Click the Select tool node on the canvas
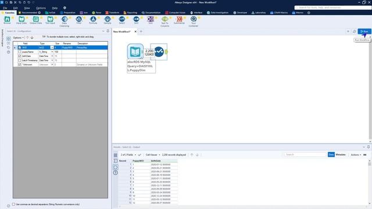 pos(159,52)
